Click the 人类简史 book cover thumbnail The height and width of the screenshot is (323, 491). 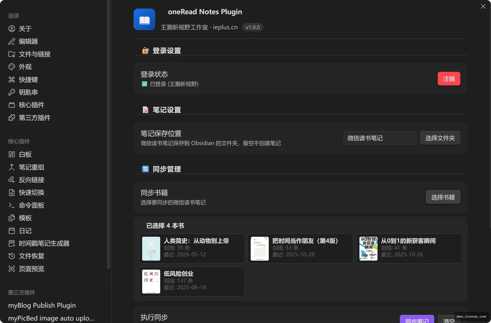151,249
